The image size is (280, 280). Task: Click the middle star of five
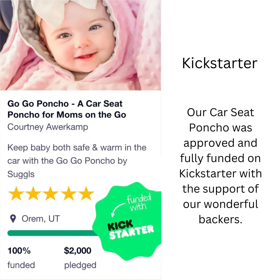tap(51, 194)
